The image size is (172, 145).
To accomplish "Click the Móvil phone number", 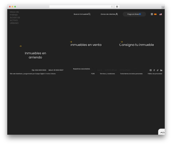I will coord(56,70).
